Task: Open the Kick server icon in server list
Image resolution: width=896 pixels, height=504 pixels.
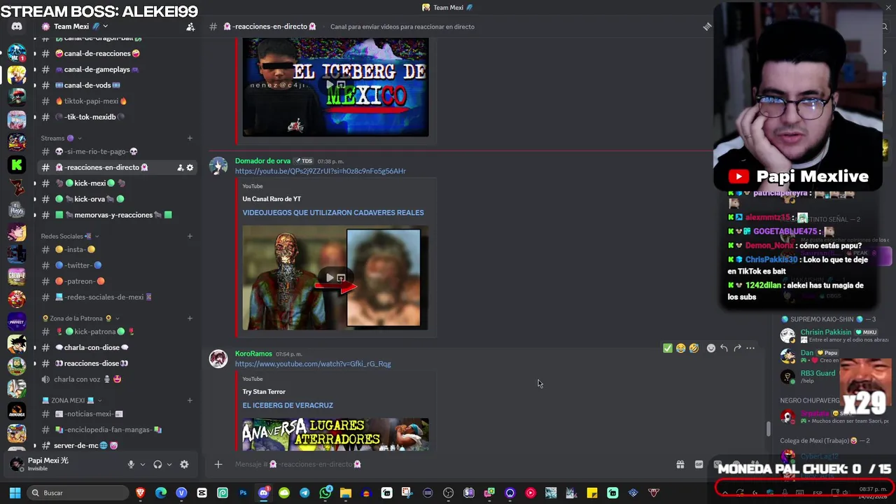Action: click(17, 164)
